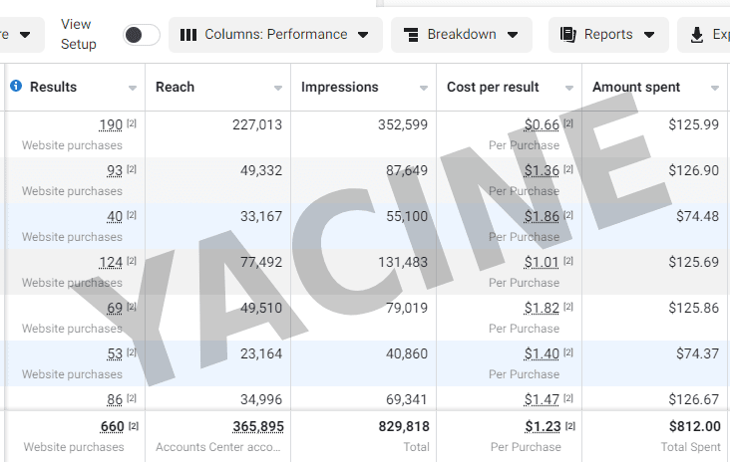Sort by the Impressions column header

point(339,87)
